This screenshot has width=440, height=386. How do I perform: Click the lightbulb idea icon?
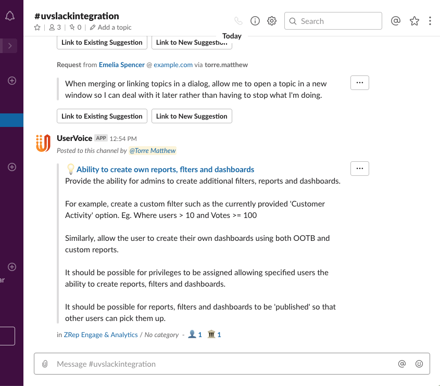click(70, 169)
